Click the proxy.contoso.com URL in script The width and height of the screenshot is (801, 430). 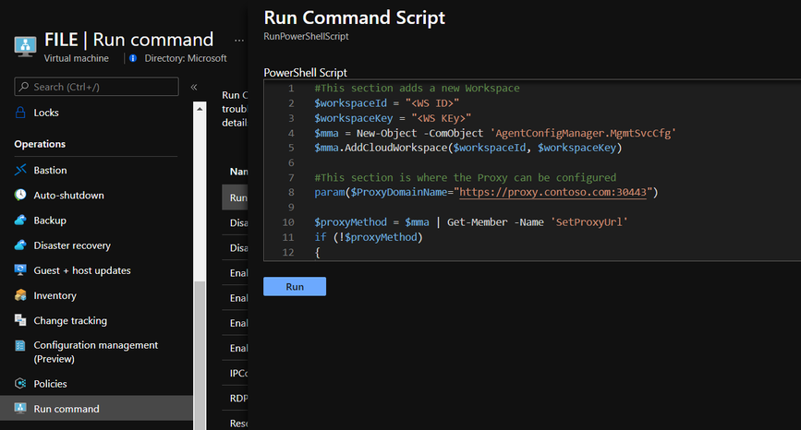(554, 192)
